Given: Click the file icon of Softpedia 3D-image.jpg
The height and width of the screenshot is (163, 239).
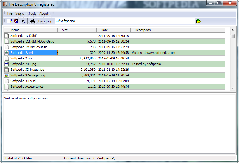Looking at the screenshot, I should 7,70.
